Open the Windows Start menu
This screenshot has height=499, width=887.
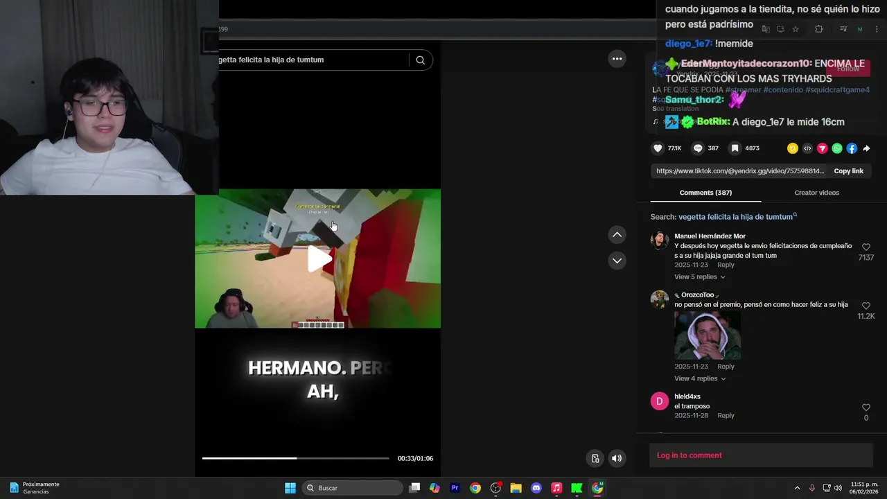point(290,488)
